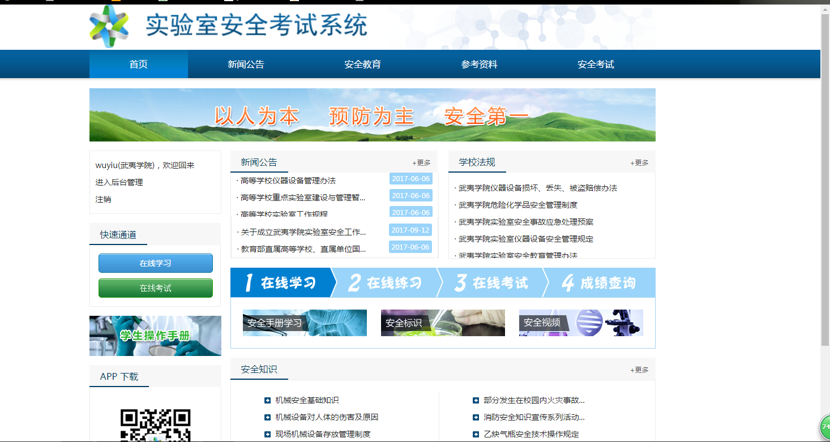Expand 安全知识 with its +更多 link
Viewport: 830px width, 442px height.
pos(639,370)
